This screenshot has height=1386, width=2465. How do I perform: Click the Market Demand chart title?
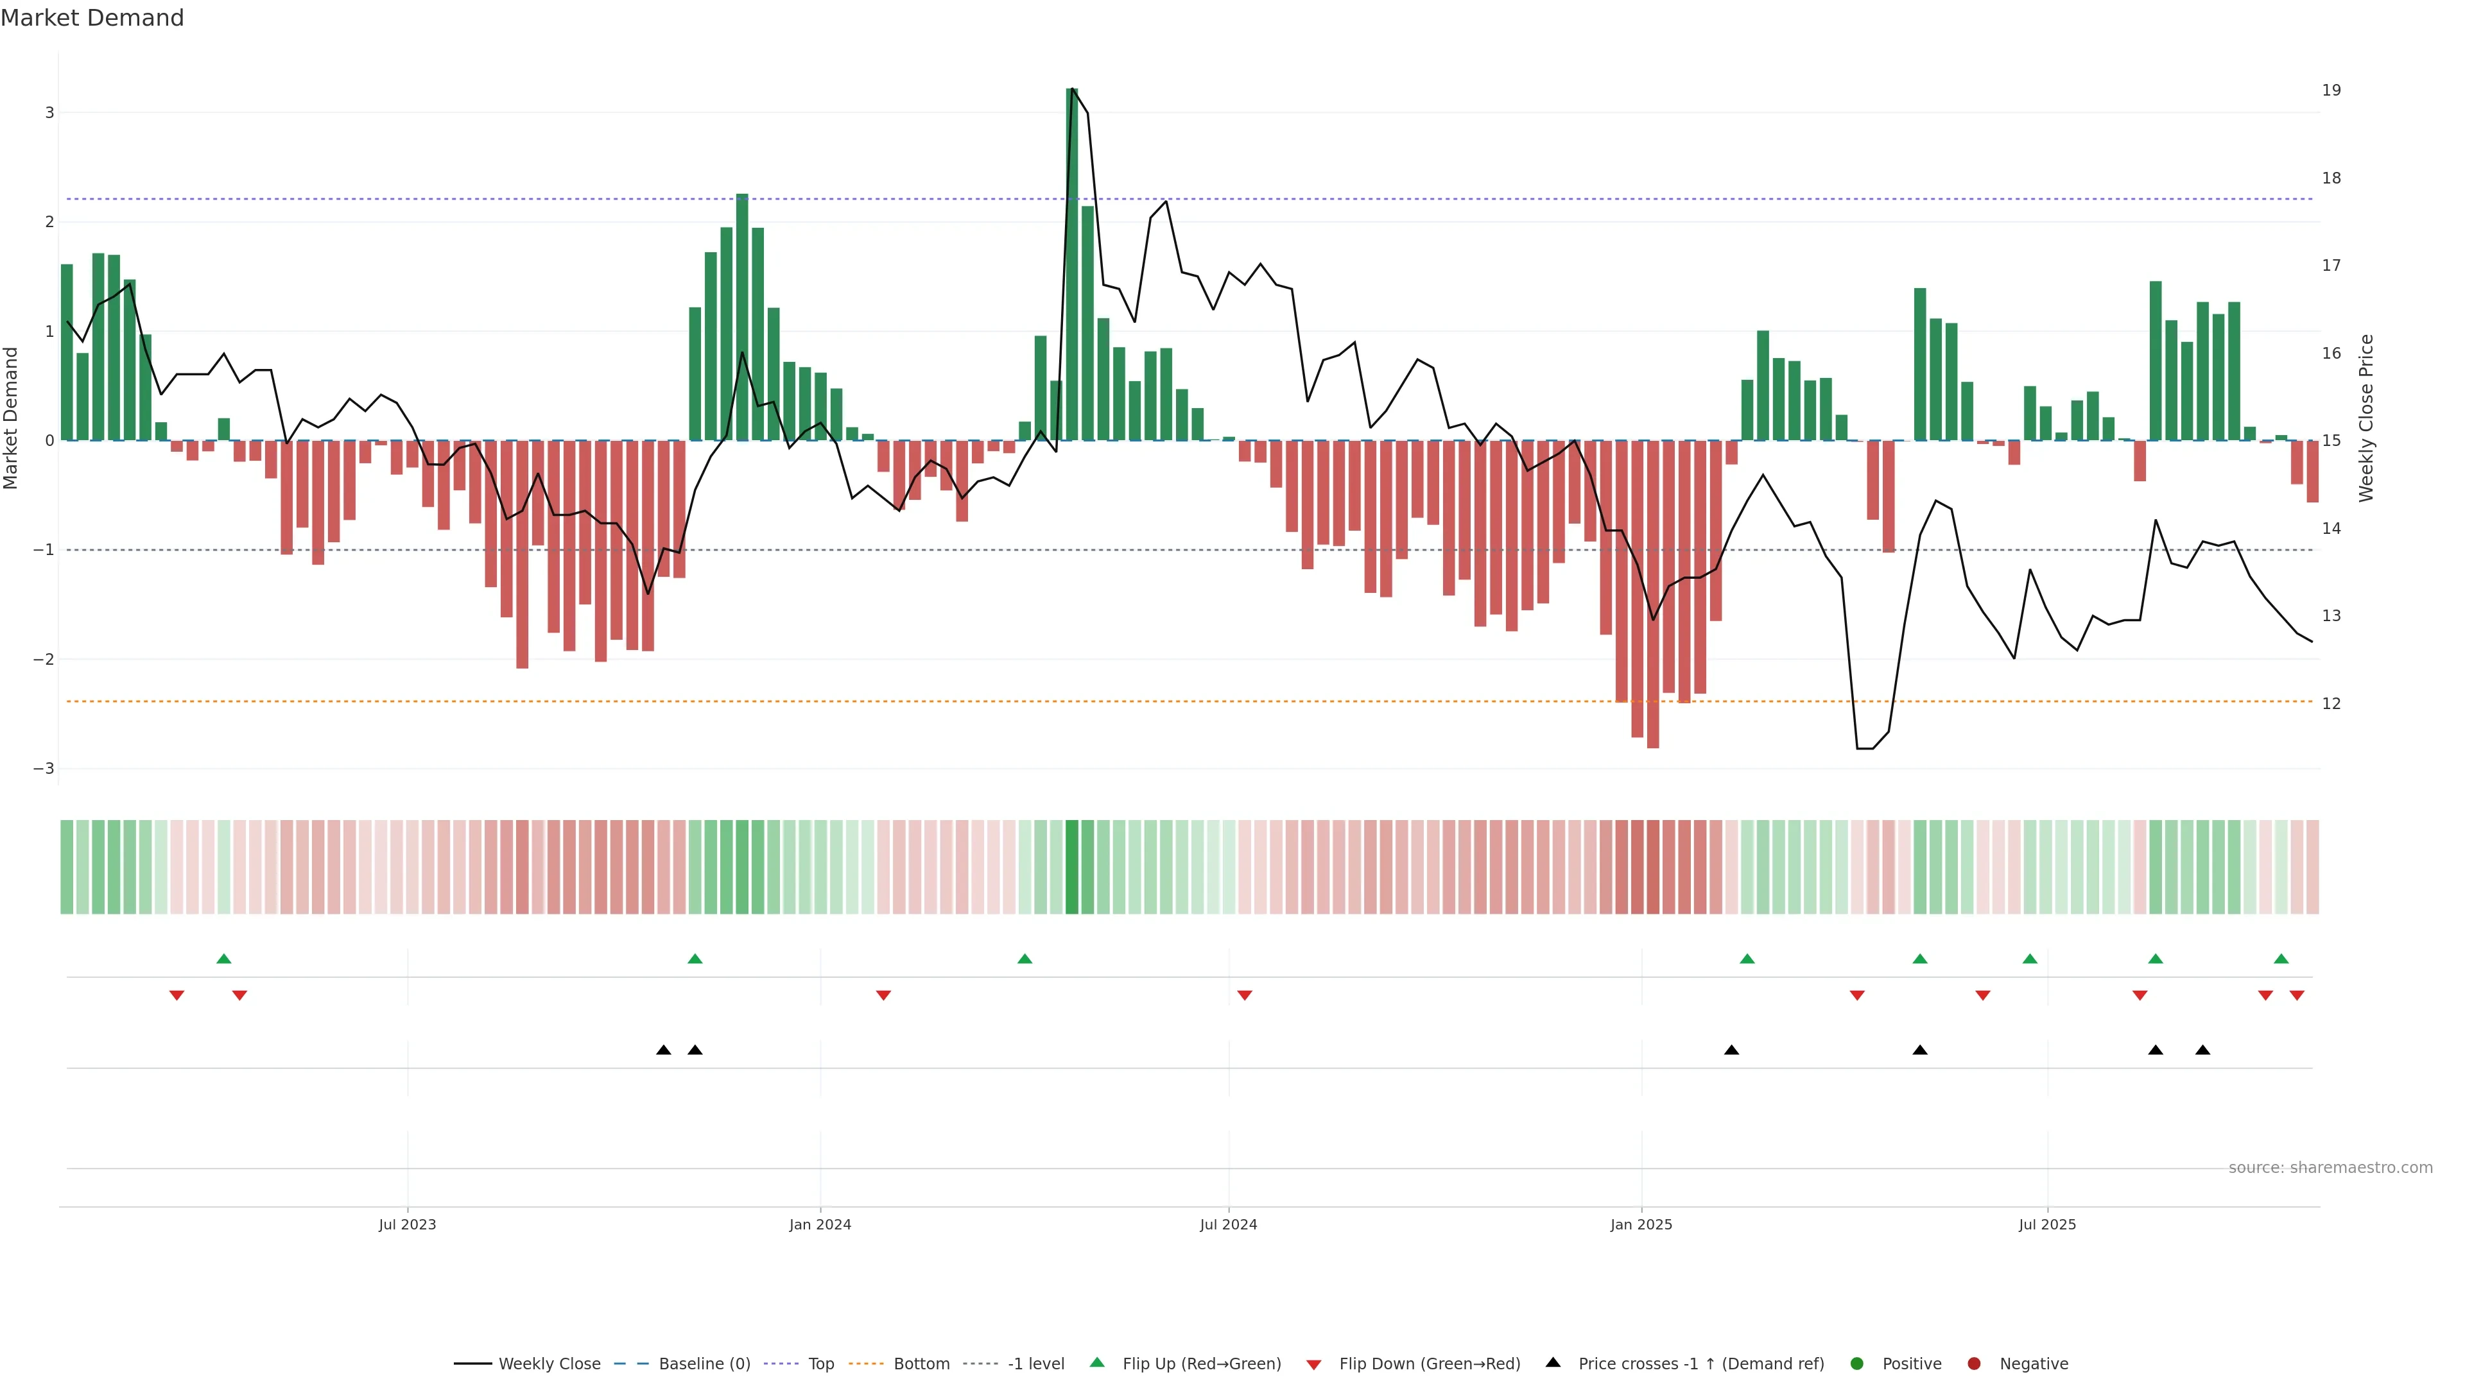pos(92,18)
